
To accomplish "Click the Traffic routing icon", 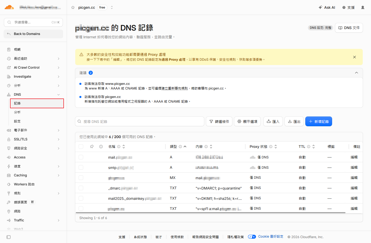I will click(x=9, y=220).
